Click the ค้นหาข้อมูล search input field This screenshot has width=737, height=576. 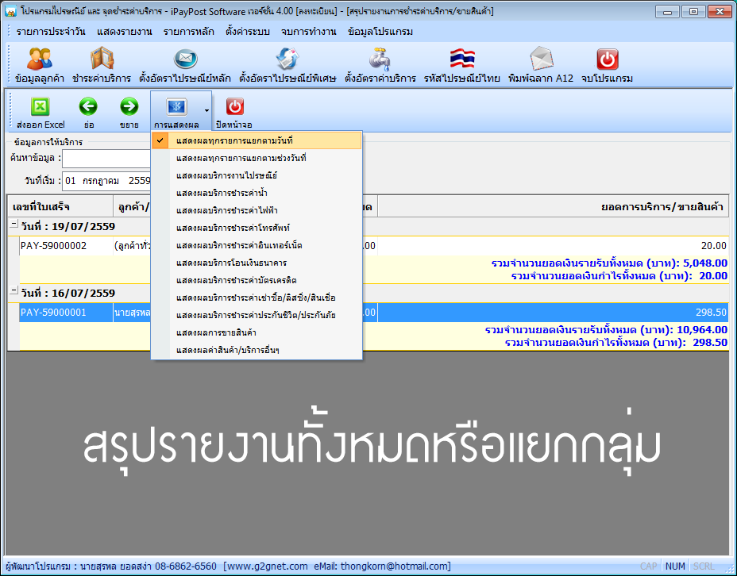click(106, 159)
